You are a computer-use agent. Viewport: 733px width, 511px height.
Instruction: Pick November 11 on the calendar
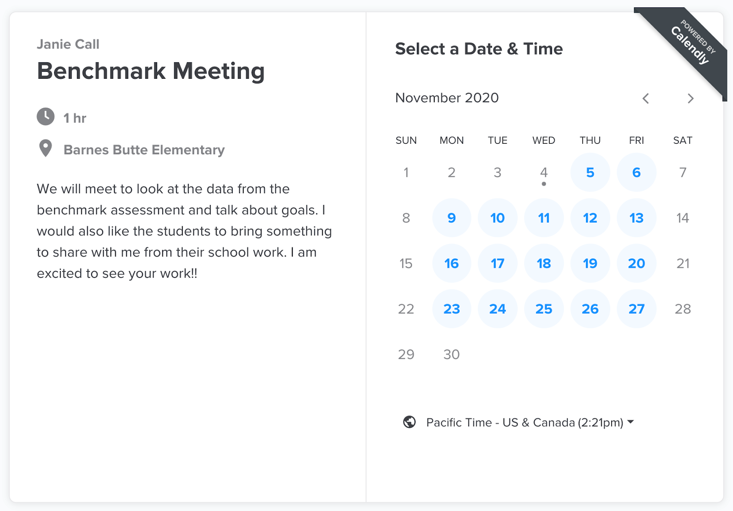point(544,217)
